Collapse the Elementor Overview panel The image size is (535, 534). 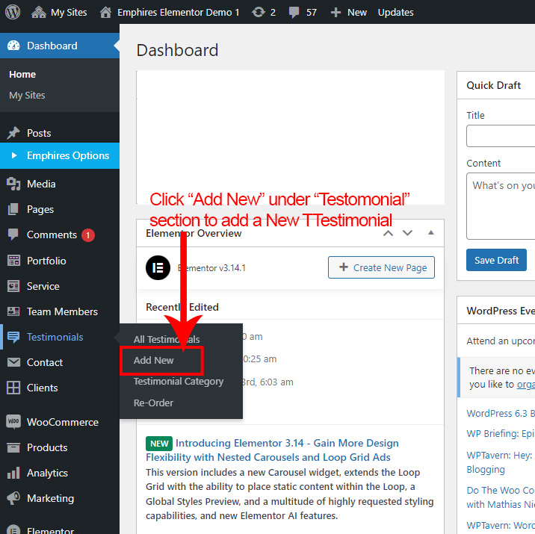coord(430,233)
